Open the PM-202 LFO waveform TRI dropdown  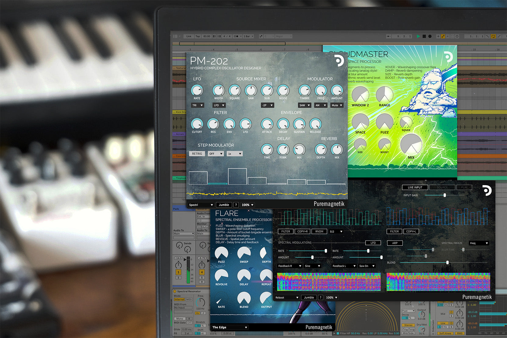coord(197,105)
